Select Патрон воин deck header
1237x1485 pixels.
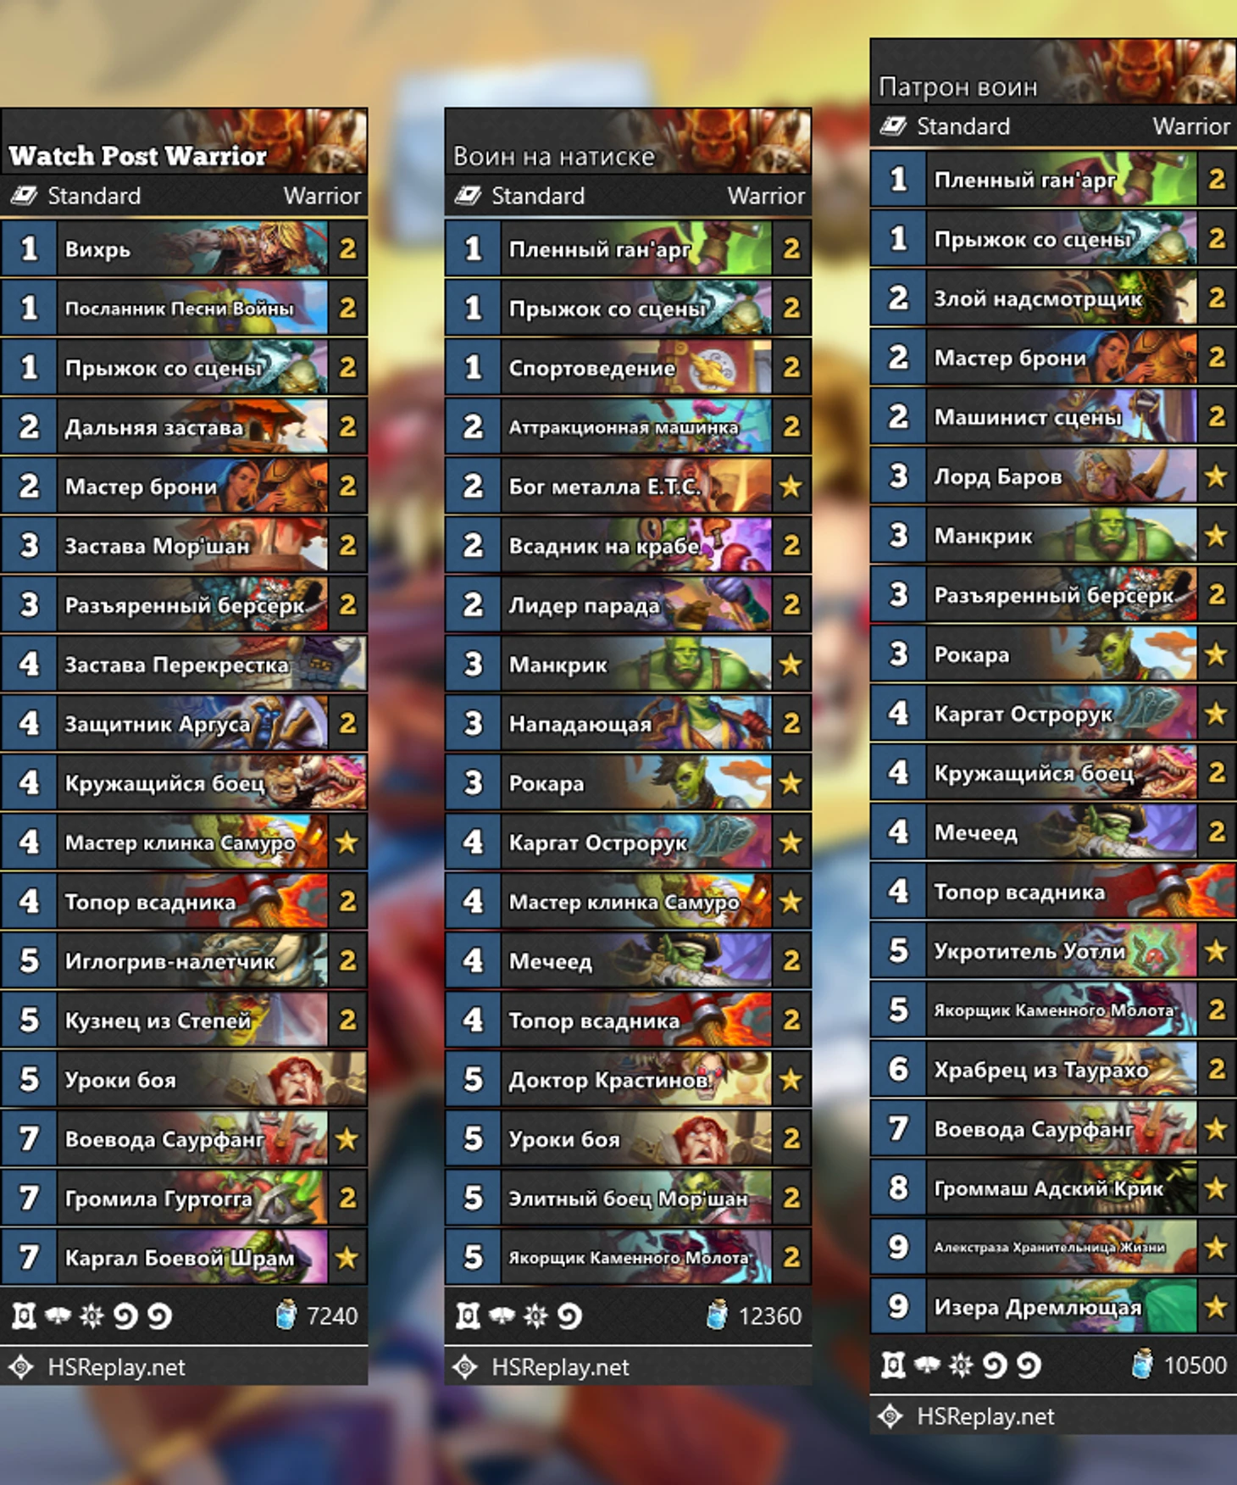pos(1053,73)
